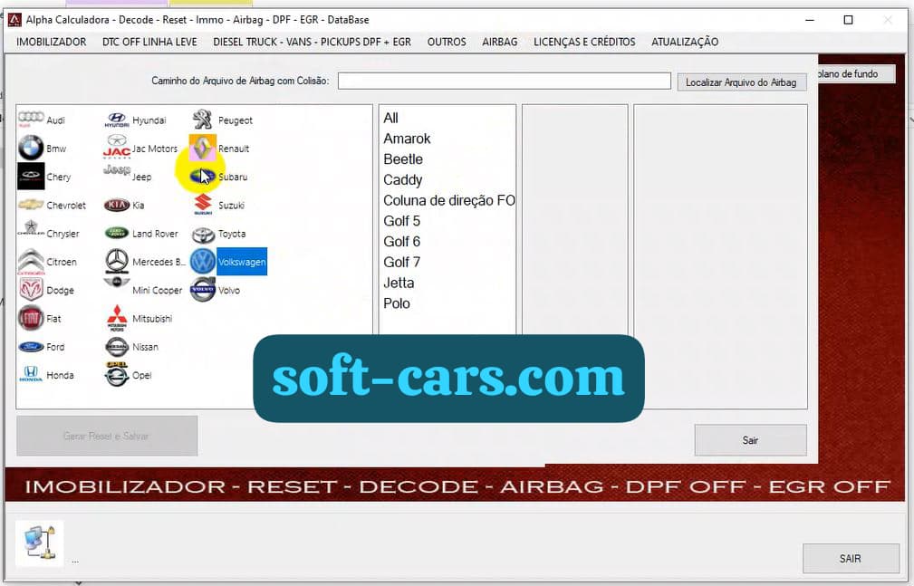Open the DTC OFF LINHA LEVE menu

(149, 42)
